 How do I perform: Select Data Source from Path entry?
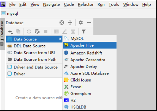(x=34, y=59)
